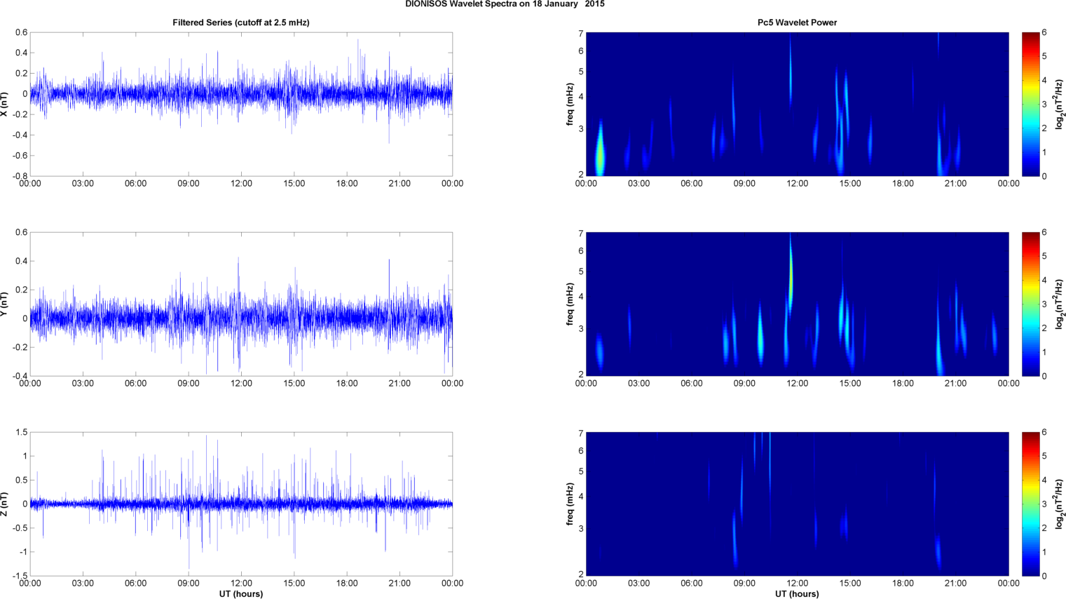Click the Z component wavelet power spectrogram
This screenshot has height=599, width=1066.
tap(797, 504)
